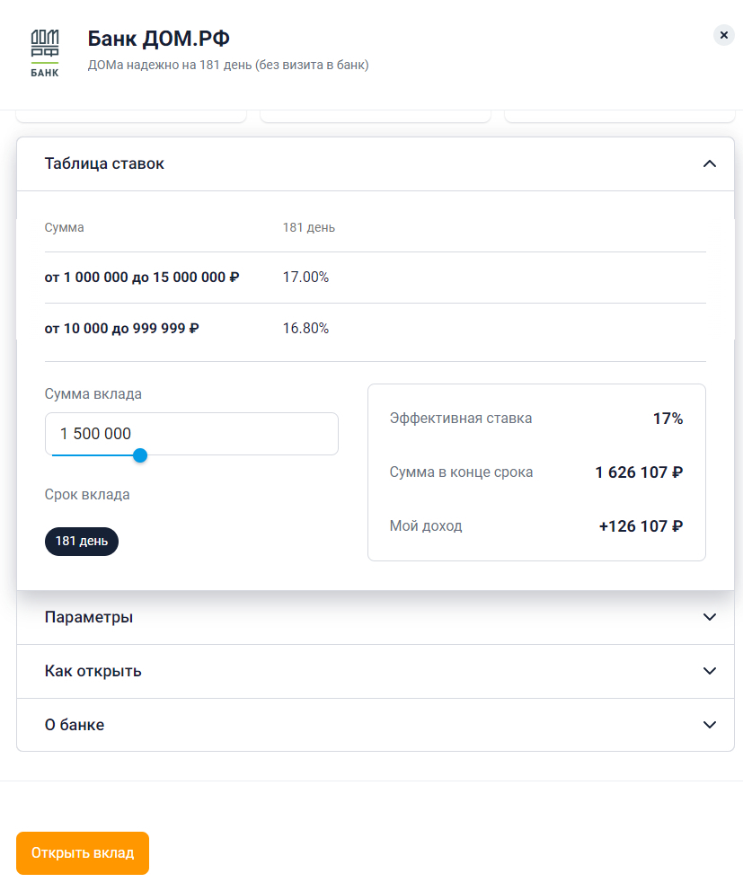Select the от 10 000 до 999 999 ₽ row label
Image resolution: width=743 pixels, height=891 pixels.
[122, 329]
